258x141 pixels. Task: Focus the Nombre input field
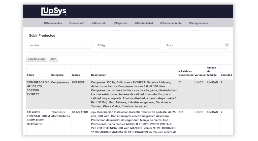click(x=60, y=45)
